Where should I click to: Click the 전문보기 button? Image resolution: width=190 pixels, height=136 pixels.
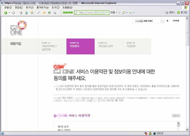176,116
